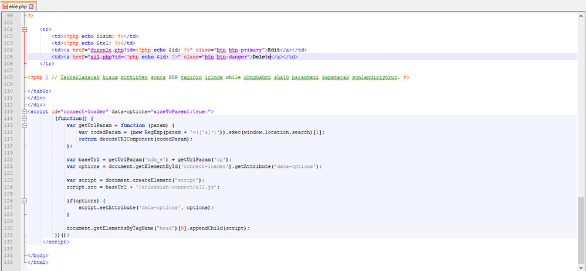
Task: Fold the (function() block at line 114
Action: [x=25, y=119]
